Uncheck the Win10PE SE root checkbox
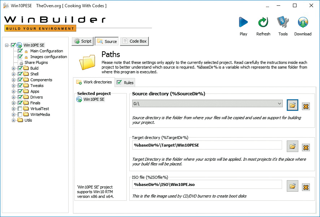 [x=13, y=45]
